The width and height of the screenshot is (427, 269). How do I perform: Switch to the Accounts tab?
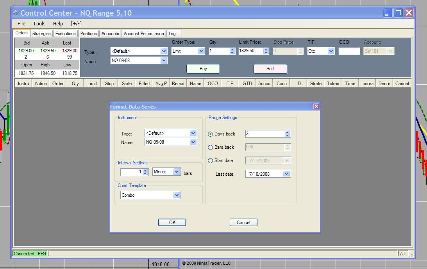(x=110, y=34)
